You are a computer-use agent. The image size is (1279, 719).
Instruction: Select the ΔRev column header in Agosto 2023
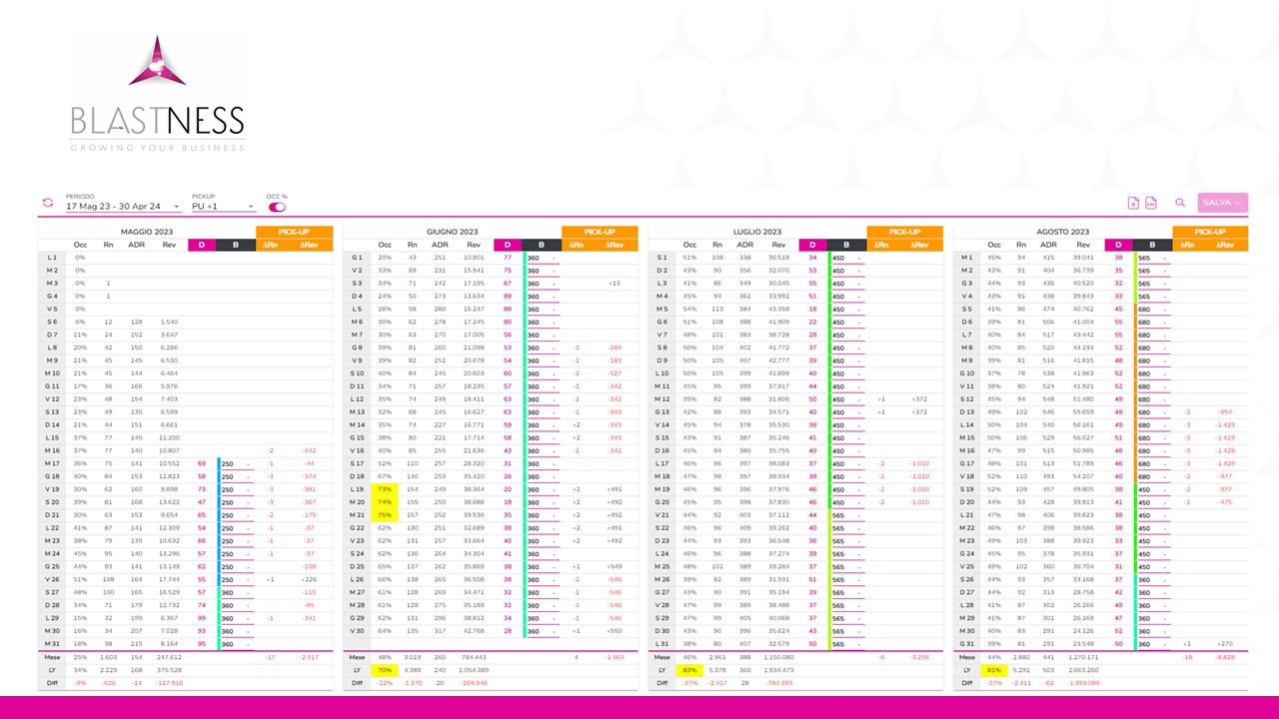(1224, 245)
